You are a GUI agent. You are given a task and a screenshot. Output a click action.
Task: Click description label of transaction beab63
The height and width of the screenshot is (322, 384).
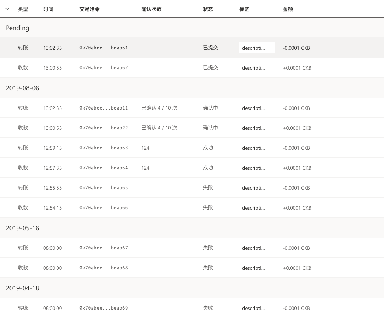(253, 148)
